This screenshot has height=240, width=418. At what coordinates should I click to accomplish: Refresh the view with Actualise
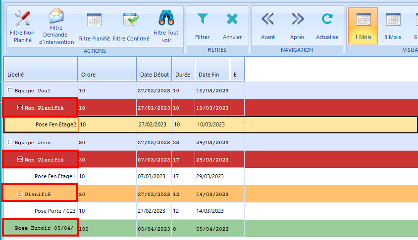(x=327, y=19)
